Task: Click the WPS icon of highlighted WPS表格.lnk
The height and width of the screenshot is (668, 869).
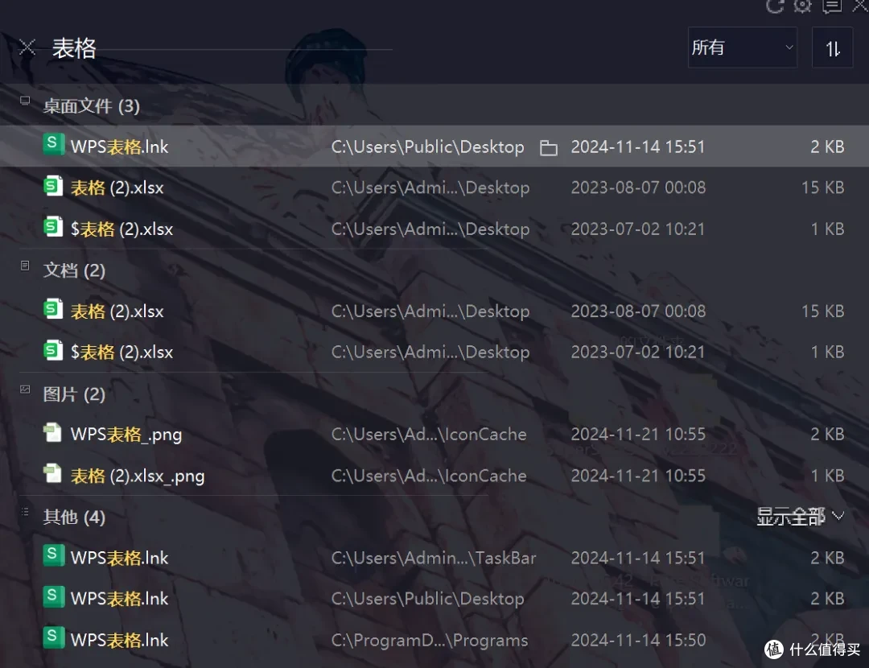Action: point(53,145)
